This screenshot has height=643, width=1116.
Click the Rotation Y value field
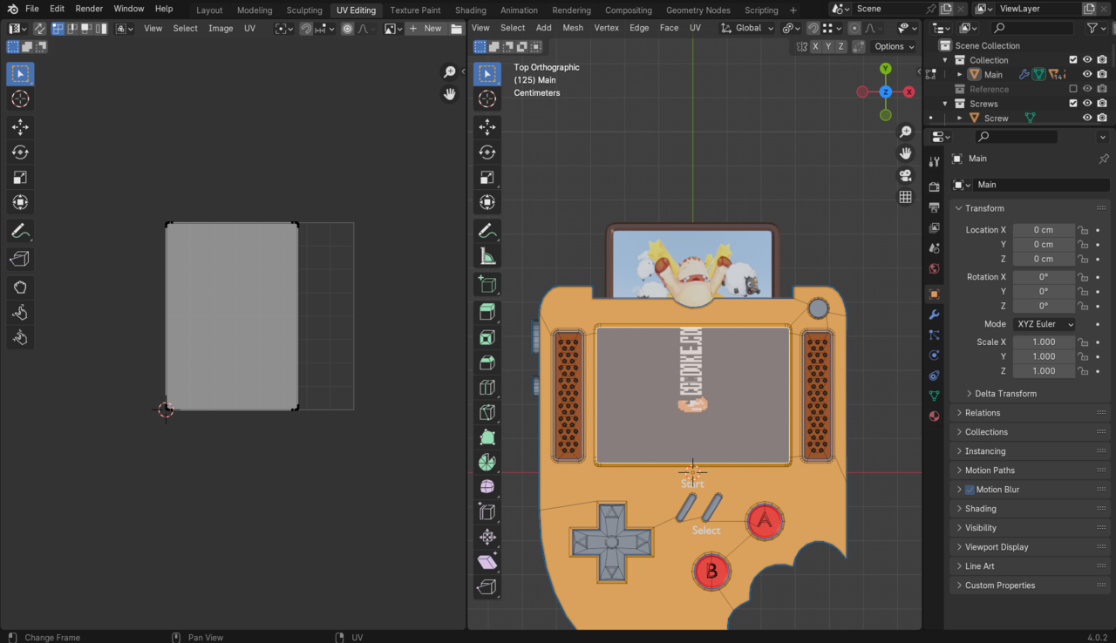tap(1043, 292)
